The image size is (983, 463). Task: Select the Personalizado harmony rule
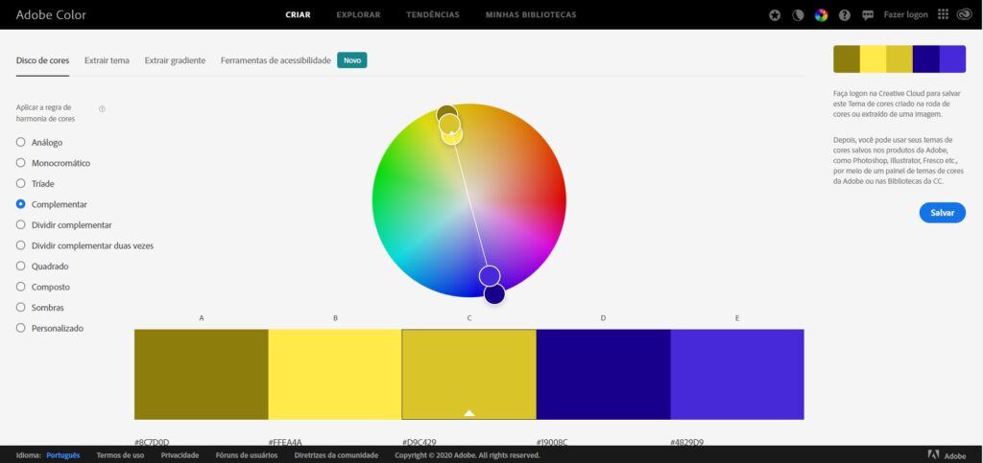point(50,329)
